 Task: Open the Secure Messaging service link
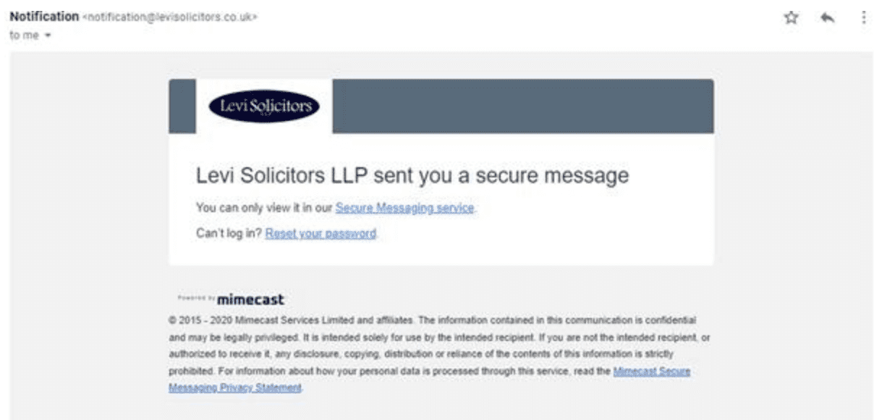point(404,209)
